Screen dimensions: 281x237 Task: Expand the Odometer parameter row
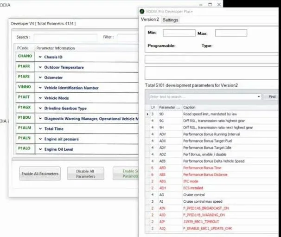[40, 77]
